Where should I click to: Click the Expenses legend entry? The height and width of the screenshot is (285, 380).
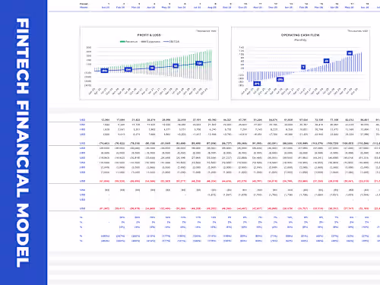click(150, 42)
